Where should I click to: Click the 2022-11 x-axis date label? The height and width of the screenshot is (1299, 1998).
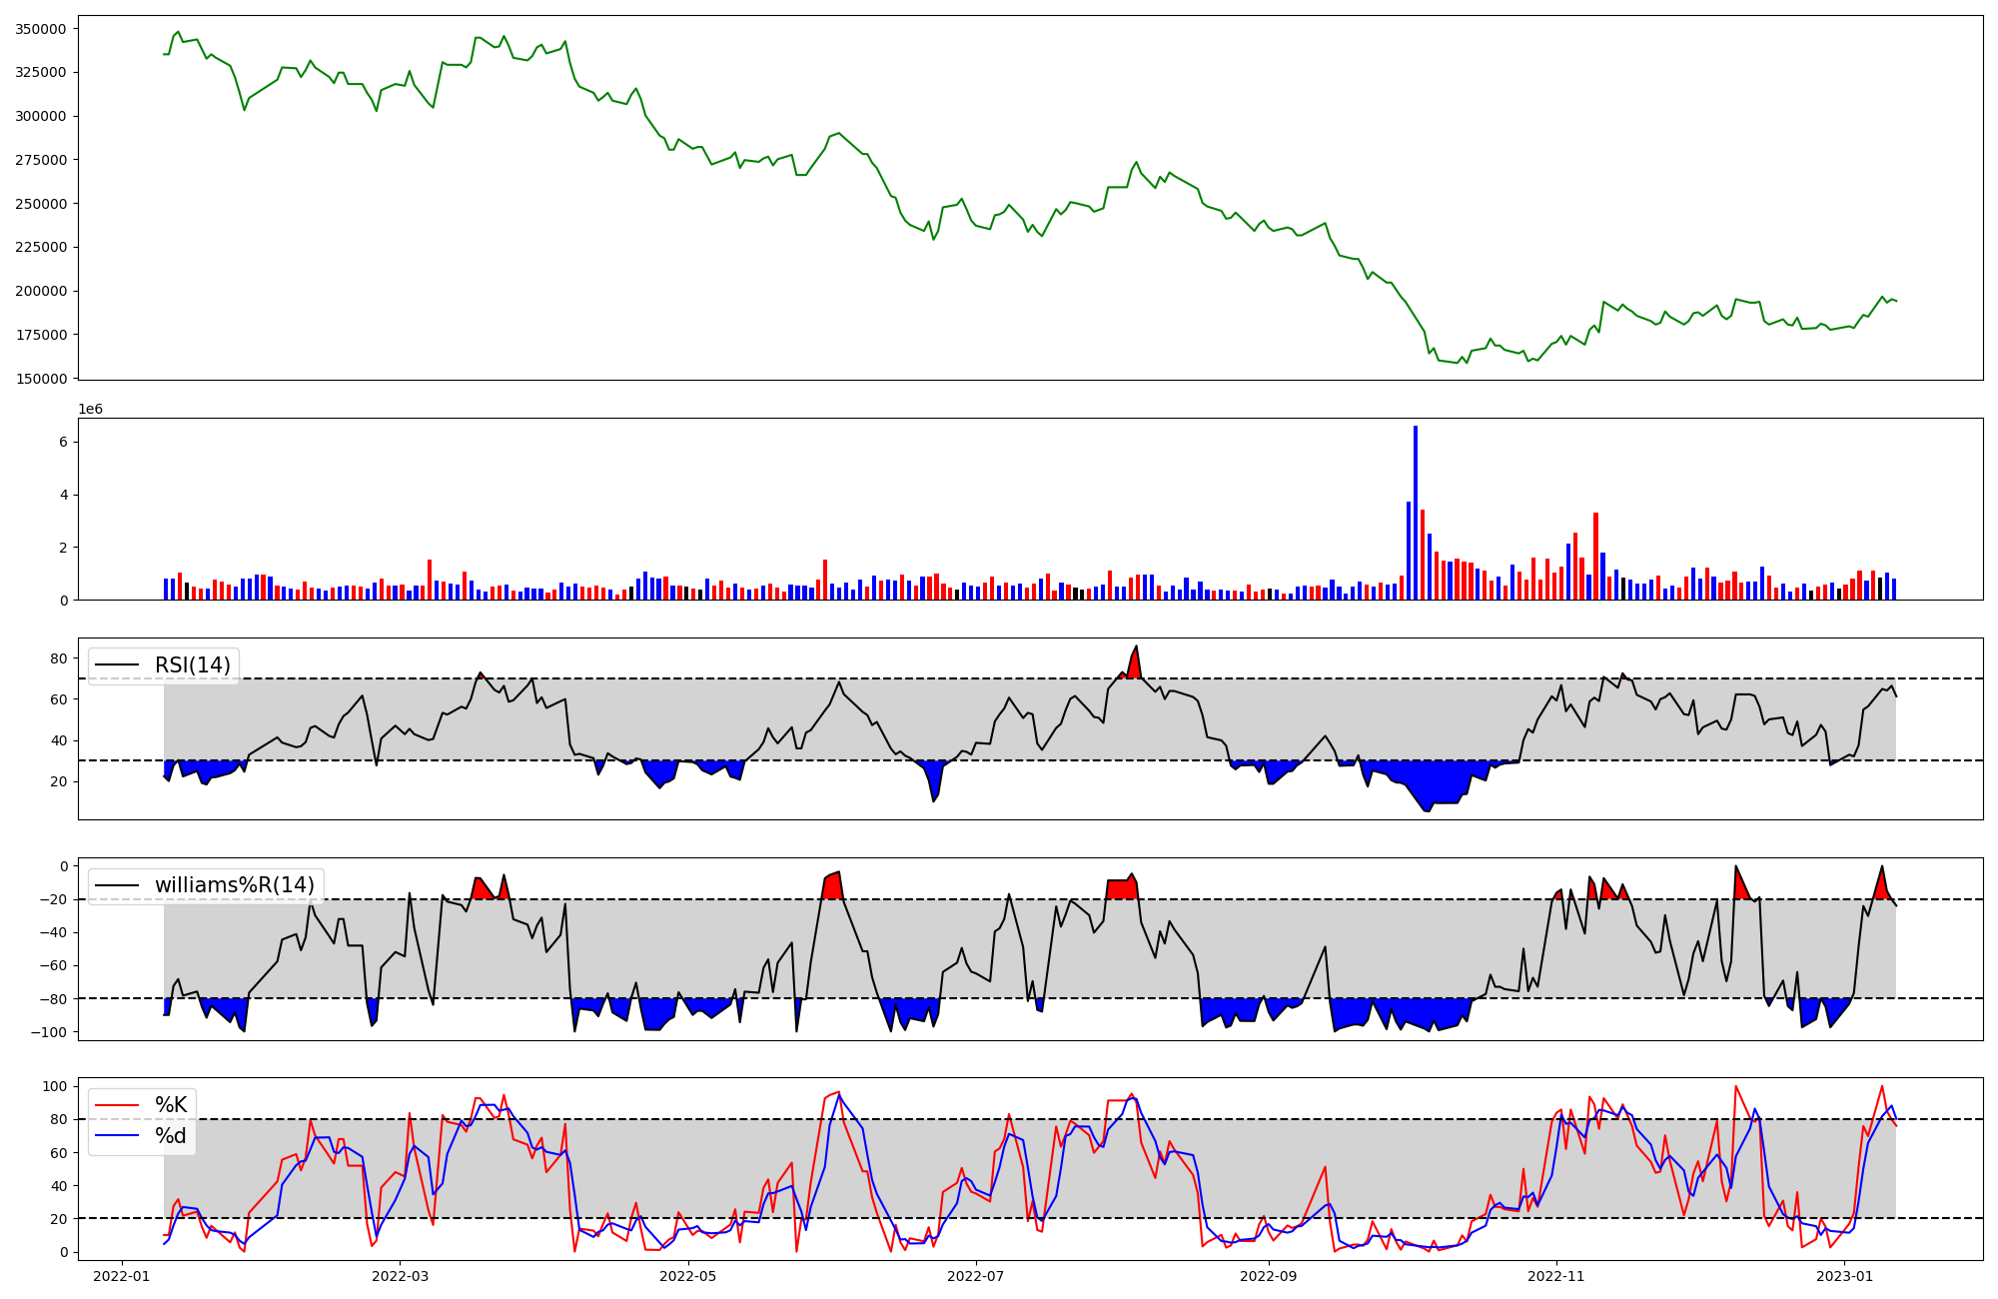click(x=1556, y=1276)
